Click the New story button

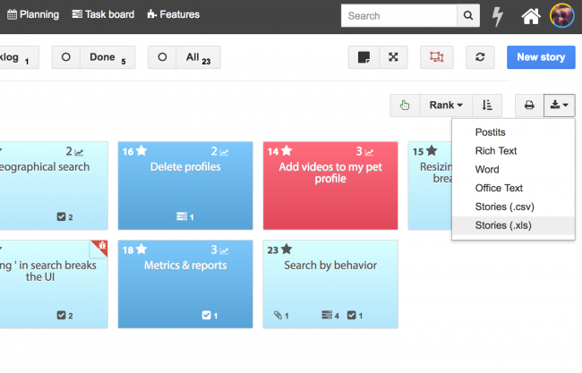coord(541,57)
